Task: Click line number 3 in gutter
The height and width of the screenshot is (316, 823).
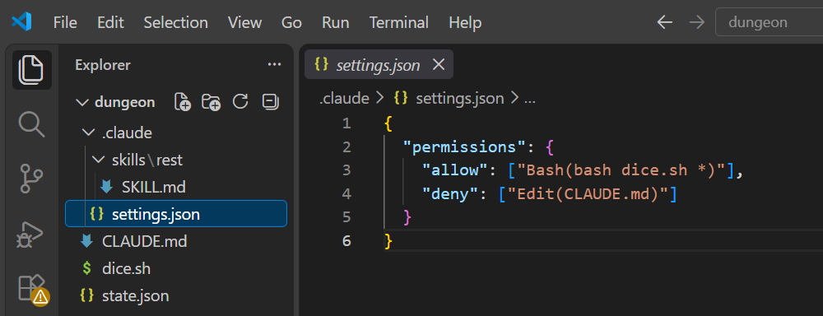Action: click(x=346, y=170)
